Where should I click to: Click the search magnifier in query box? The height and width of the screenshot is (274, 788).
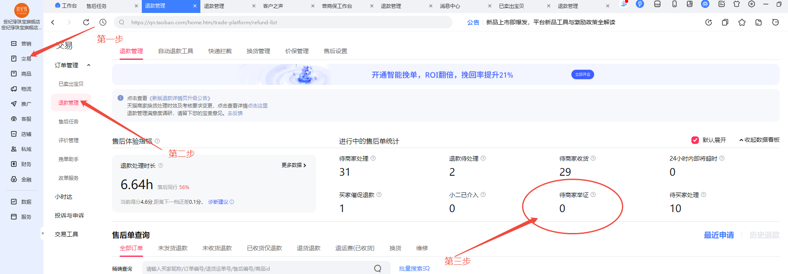click(377, 269)
